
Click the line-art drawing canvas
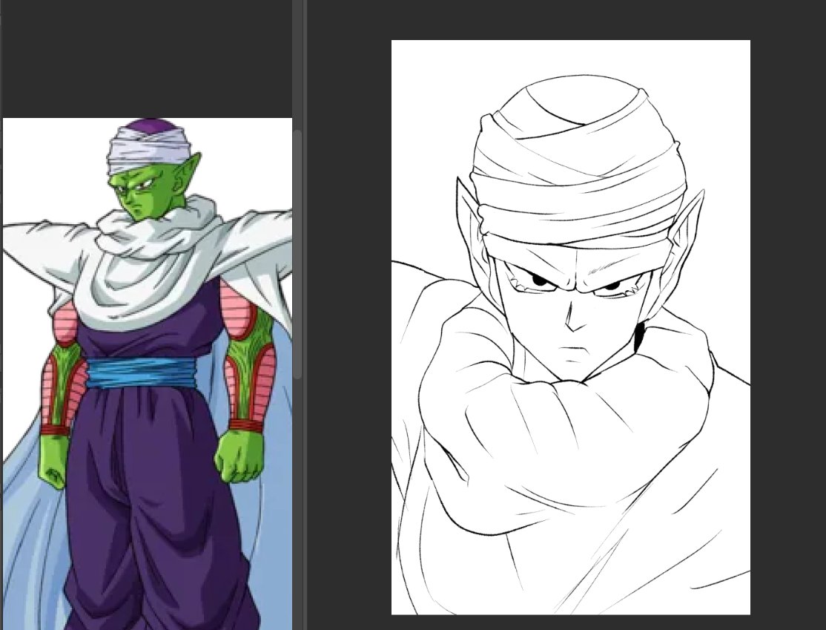click(570, 327)
